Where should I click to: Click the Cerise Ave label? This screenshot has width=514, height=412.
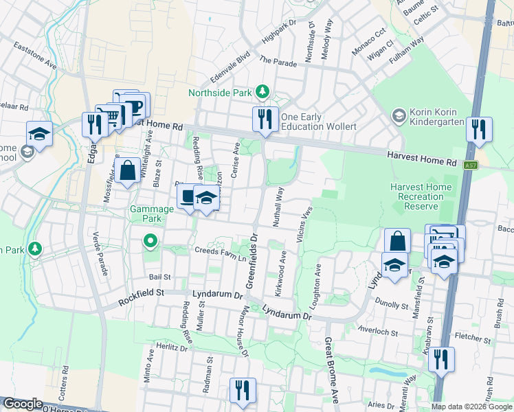tap(235, 160)
